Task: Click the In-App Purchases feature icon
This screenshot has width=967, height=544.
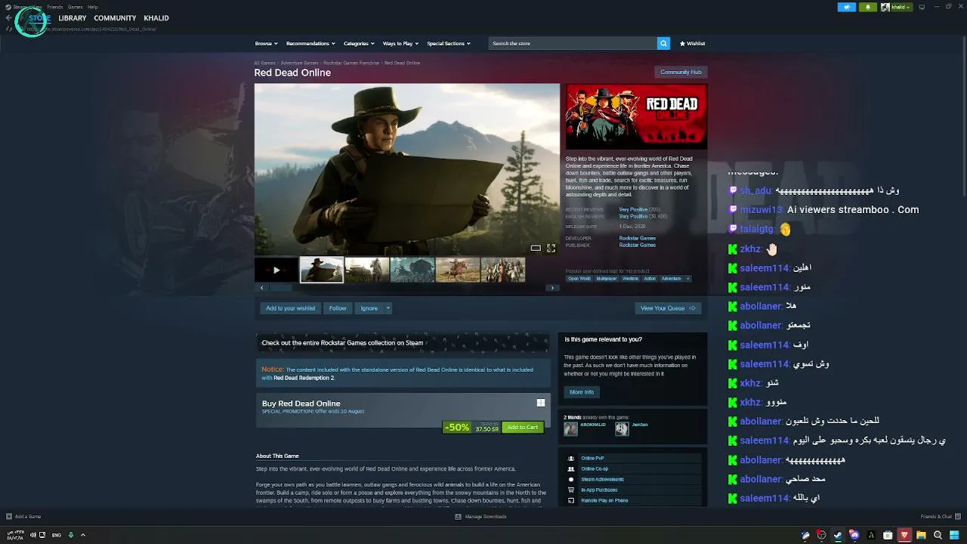Action: click(571, 490)
